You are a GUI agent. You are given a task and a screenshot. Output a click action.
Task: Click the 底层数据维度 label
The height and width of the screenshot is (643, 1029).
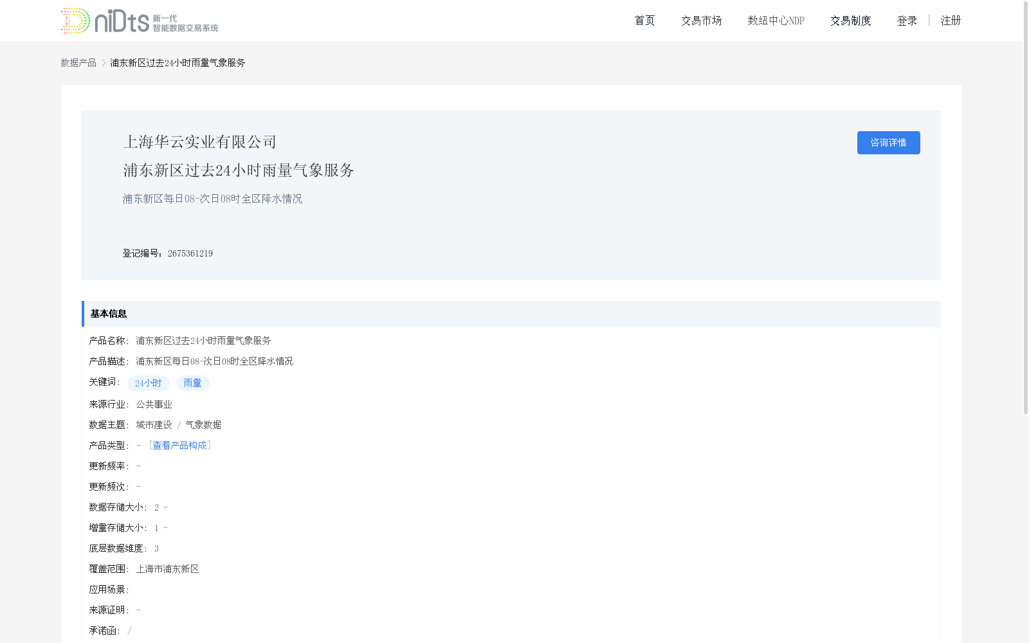(x=118, y=548)
